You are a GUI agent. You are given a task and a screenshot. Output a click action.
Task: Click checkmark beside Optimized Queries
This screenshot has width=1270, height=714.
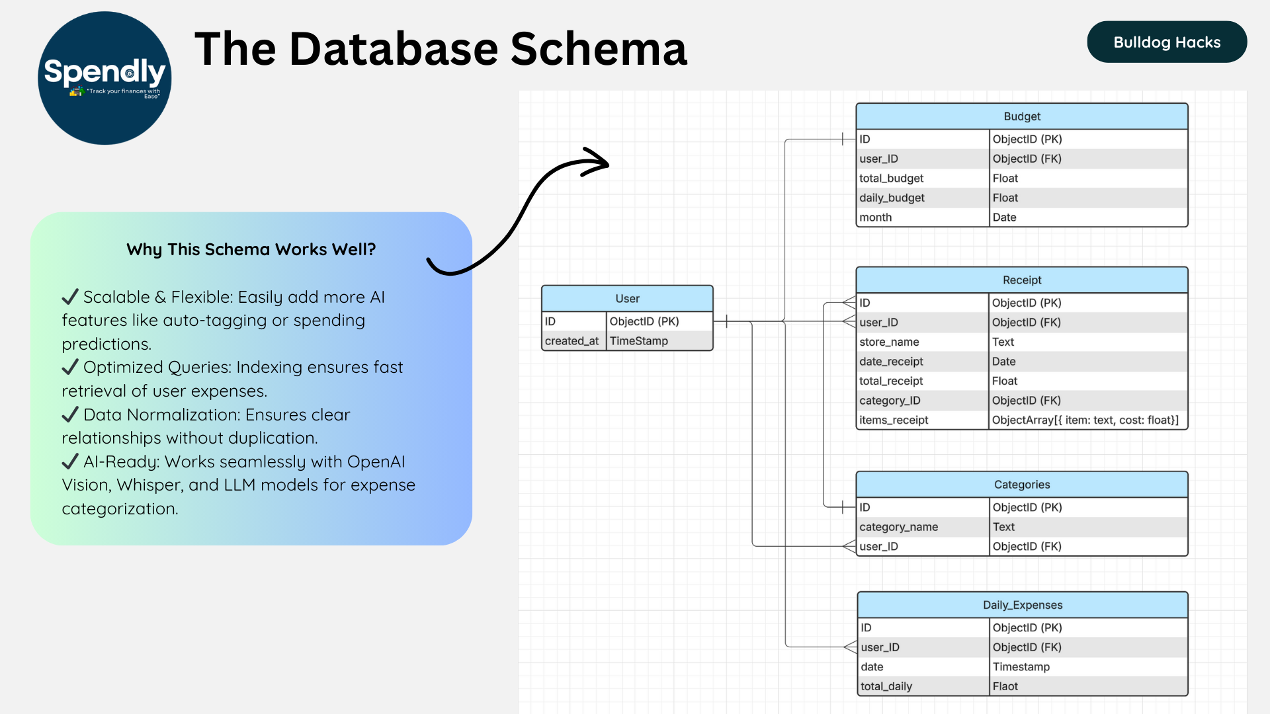69,367
